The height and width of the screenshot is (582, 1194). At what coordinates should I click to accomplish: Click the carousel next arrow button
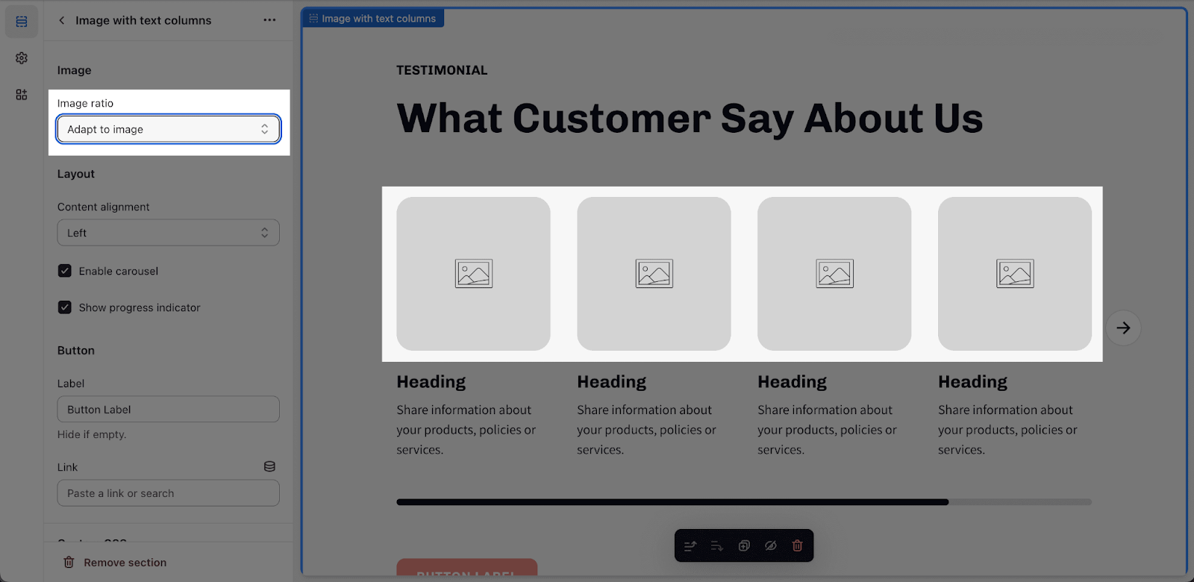(x=1123, y=328)
